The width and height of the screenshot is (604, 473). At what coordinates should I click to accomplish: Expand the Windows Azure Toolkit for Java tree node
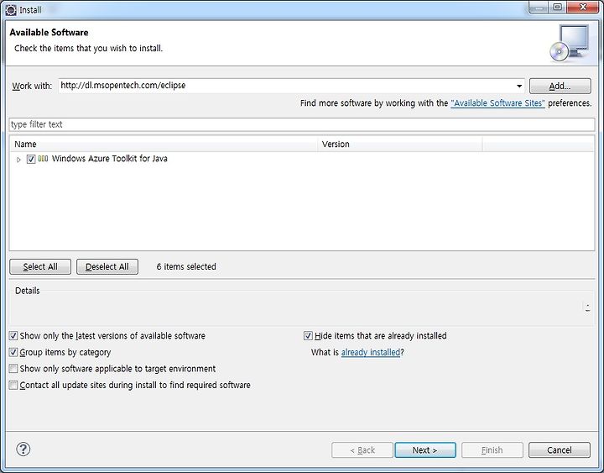tap(18, 160)
